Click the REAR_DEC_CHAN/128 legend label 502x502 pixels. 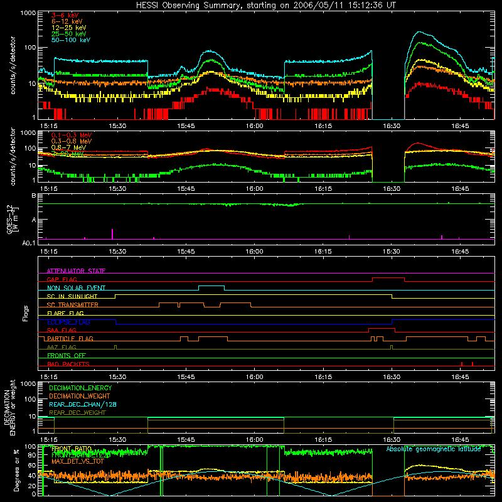pos(83,405)
